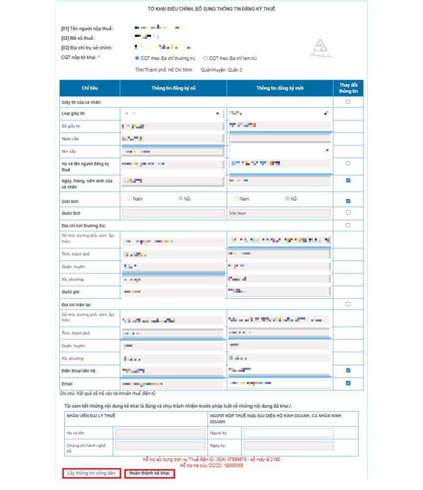Uncheck the Giới tính change checkbox
Viewport: 423px width, 490px height.
coord(348,201)
